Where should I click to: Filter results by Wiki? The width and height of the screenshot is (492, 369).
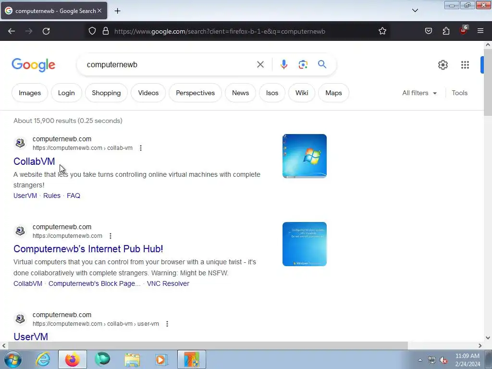[302, 93]
